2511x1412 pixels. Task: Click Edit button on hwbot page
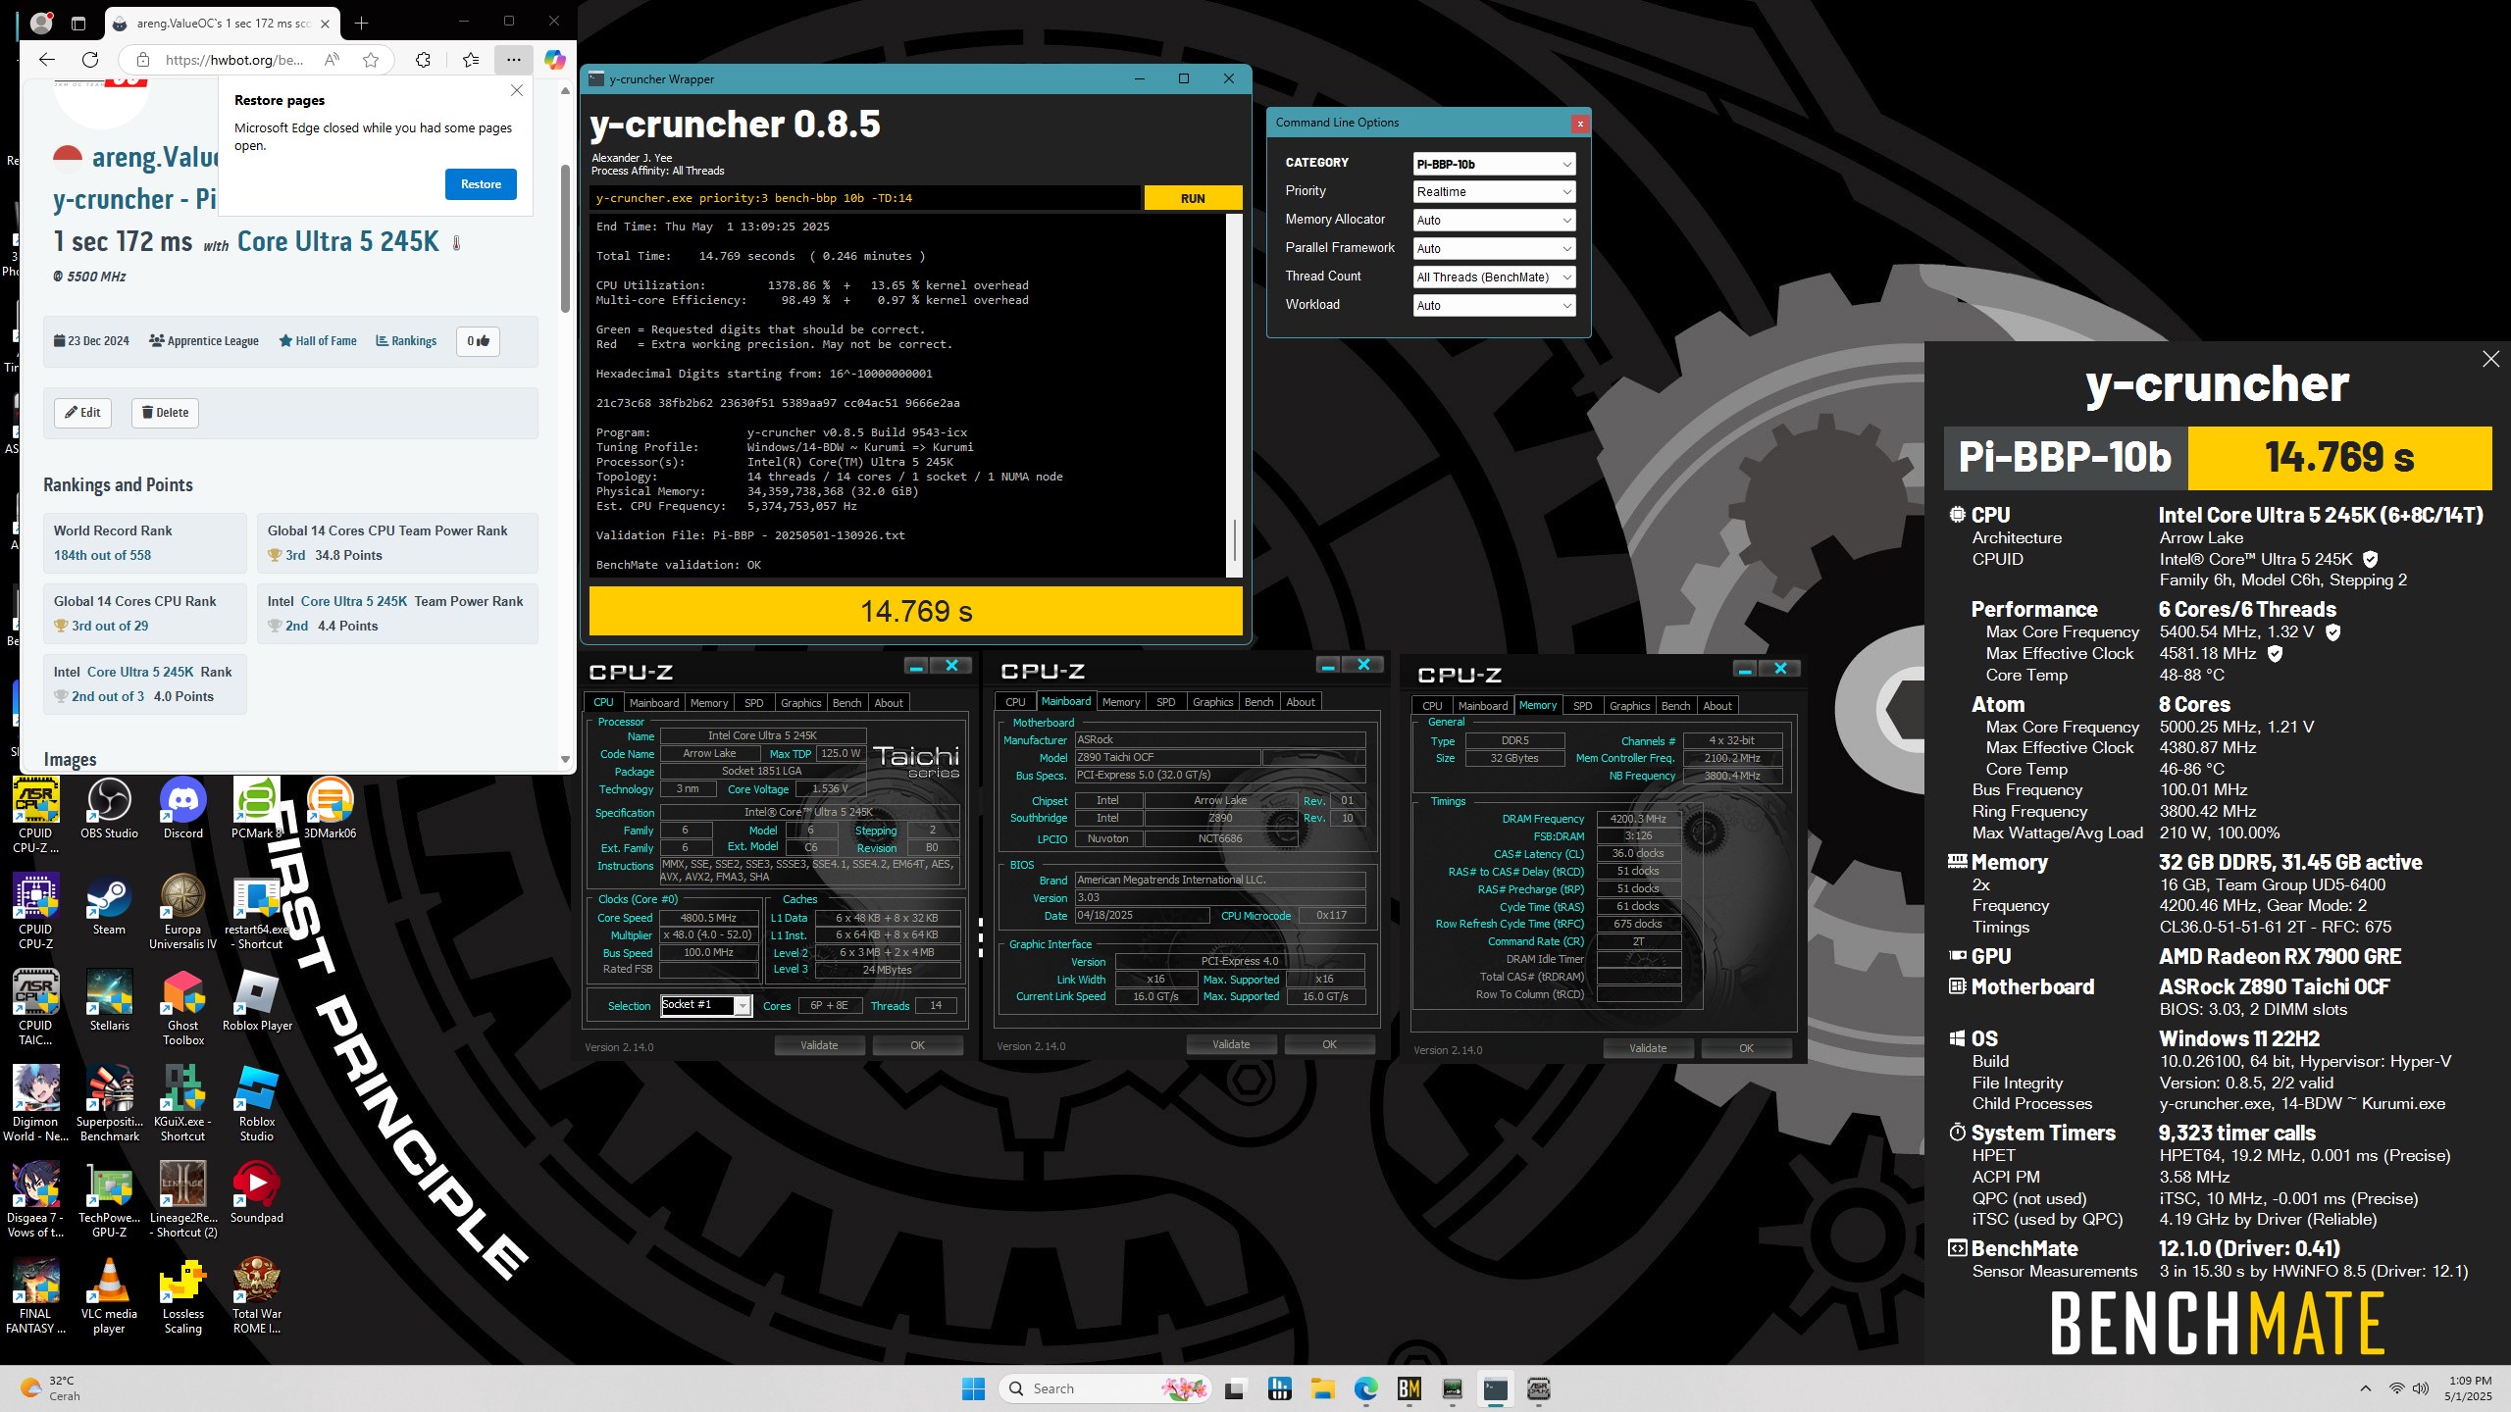(82, 413)
